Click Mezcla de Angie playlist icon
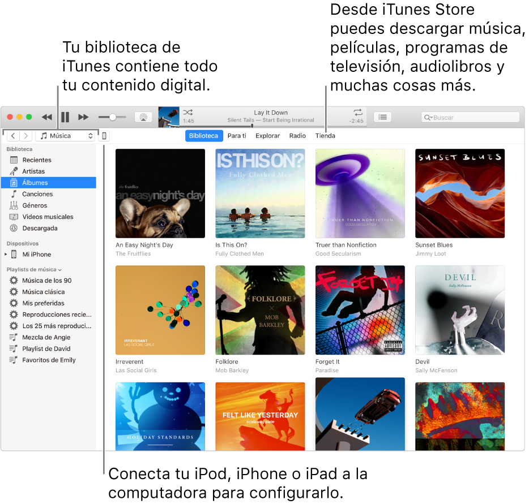The width and height of the screenshot is (529, 504). [x=14, y=337]
